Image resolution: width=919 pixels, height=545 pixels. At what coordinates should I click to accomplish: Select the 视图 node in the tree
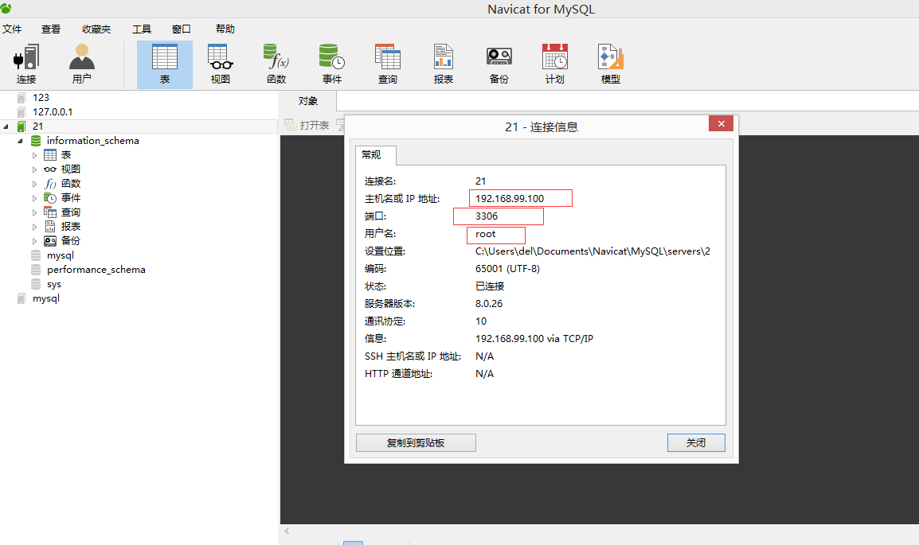71,169
